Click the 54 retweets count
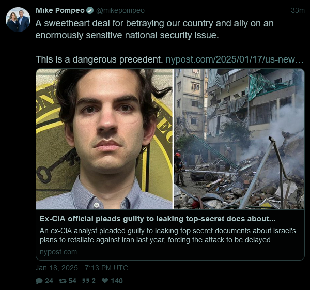Image resolution: width=310 pixels, height=290 pixels. click(x=72, y=281)
